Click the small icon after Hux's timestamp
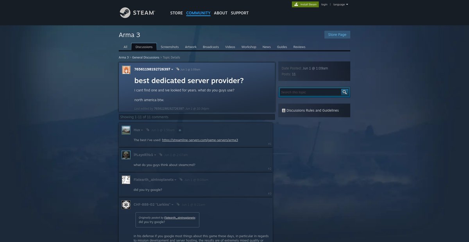Screen dimensions: 469x242 click(179, 130)
